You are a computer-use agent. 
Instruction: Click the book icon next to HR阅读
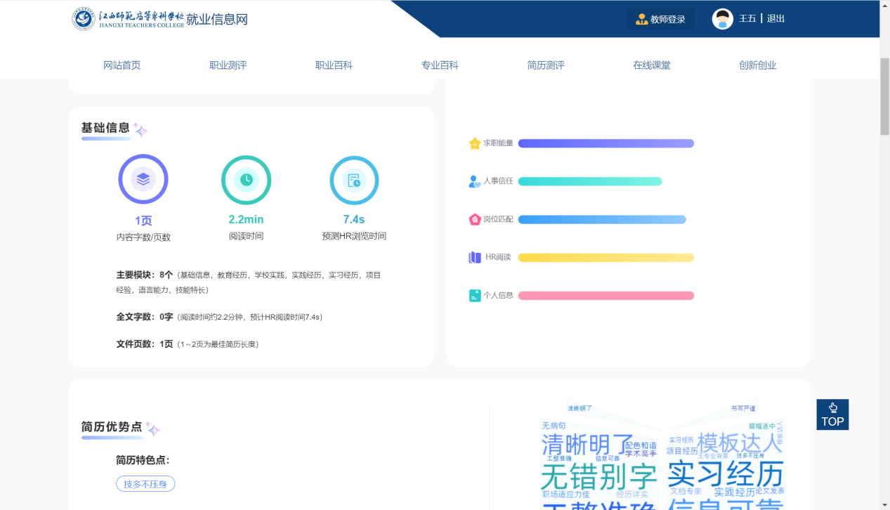(x=473, y=257)
